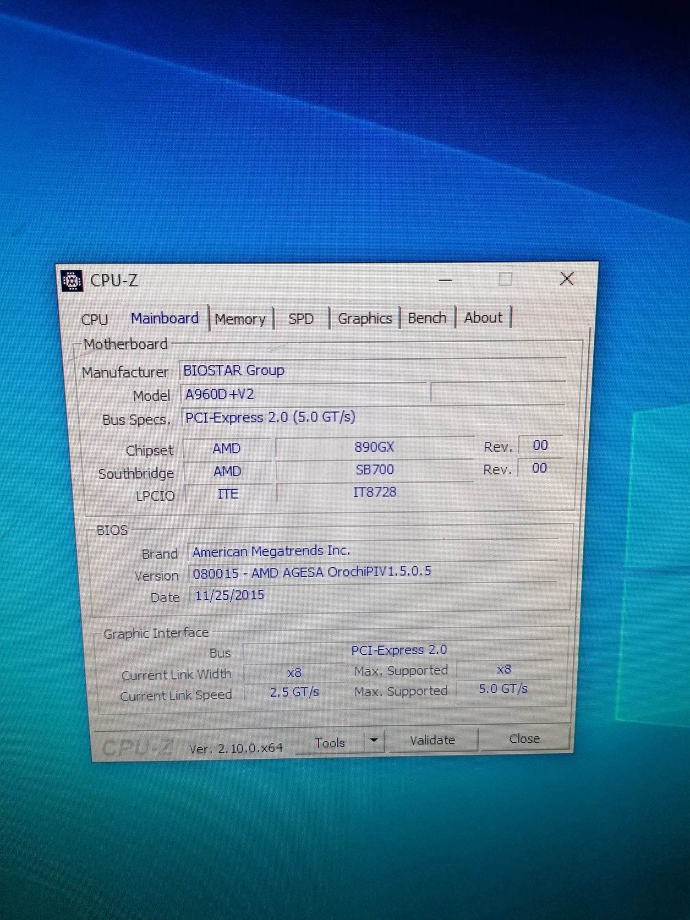
Task: Click the BIOS version 080015 field
Action: (x=373, y=572)
